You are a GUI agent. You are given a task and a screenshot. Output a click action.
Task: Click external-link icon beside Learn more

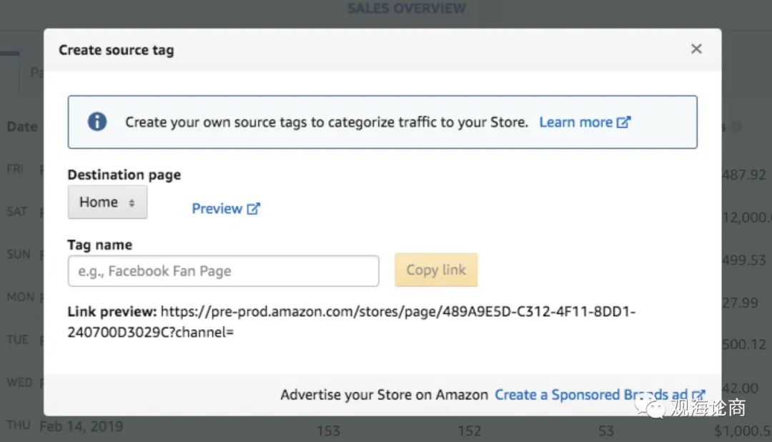click(x=624, y=122)
